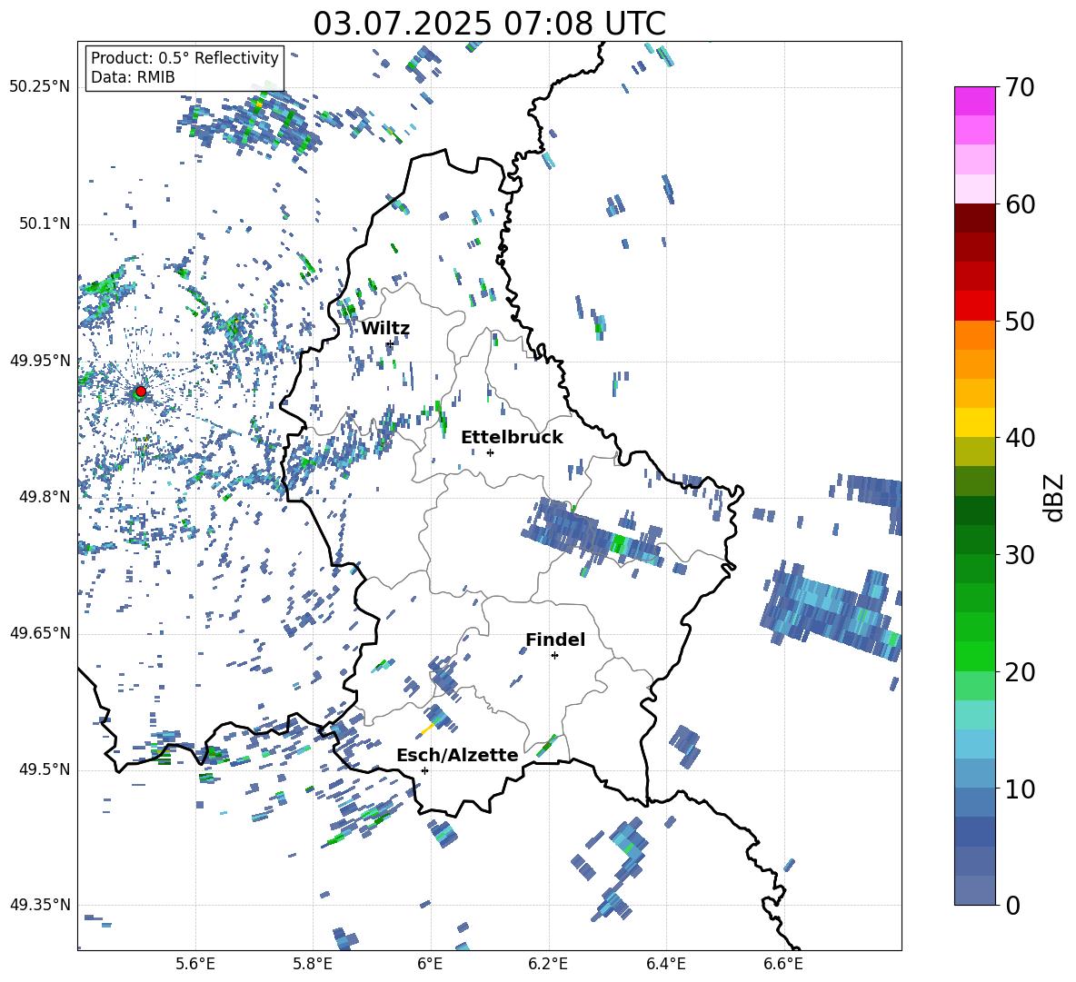Click the turquoise colorbar segment below 20
Screen dimensions: 1076x982
pyautogui.click(x=974, y=715)
